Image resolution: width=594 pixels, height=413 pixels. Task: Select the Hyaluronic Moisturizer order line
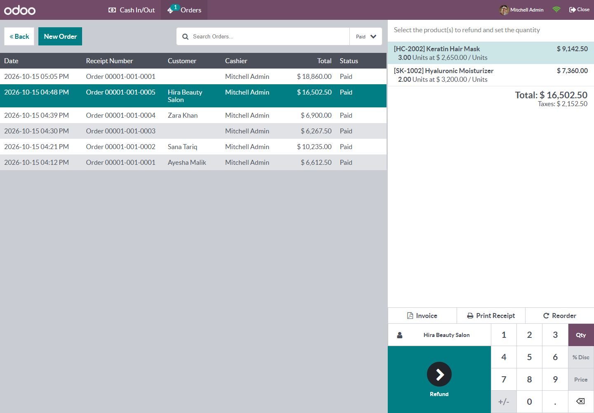pos(491,75)
